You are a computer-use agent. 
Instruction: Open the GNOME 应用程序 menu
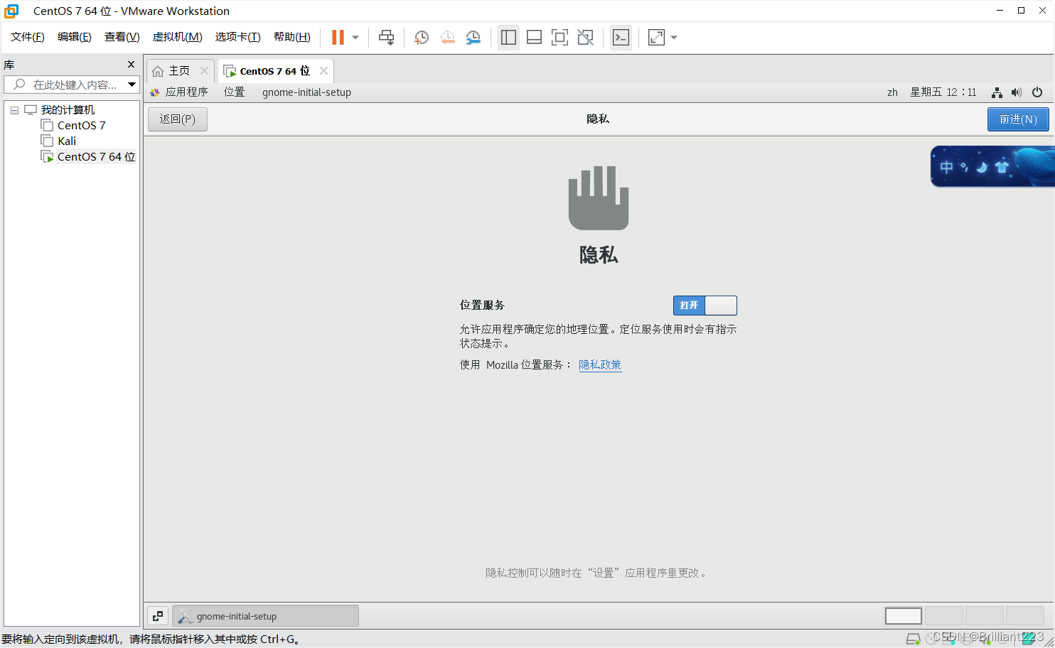click(x=179, y=92)
